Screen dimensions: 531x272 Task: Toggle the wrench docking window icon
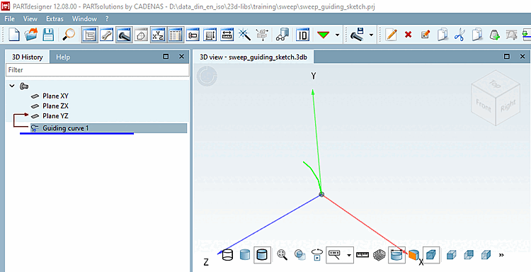coord(107,35)
